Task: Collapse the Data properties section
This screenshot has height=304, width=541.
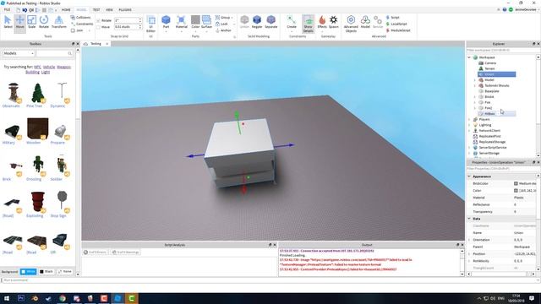Action: [x=469, y=219]
